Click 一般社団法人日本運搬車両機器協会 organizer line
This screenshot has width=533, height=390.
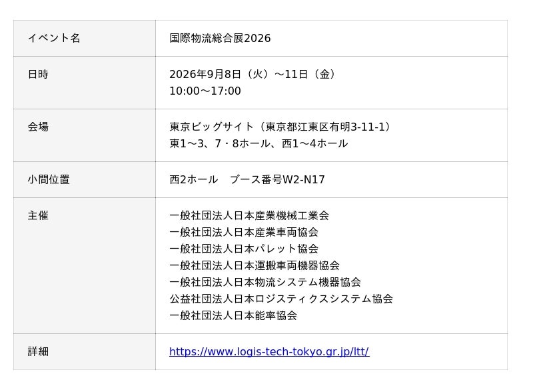[255, 265]
